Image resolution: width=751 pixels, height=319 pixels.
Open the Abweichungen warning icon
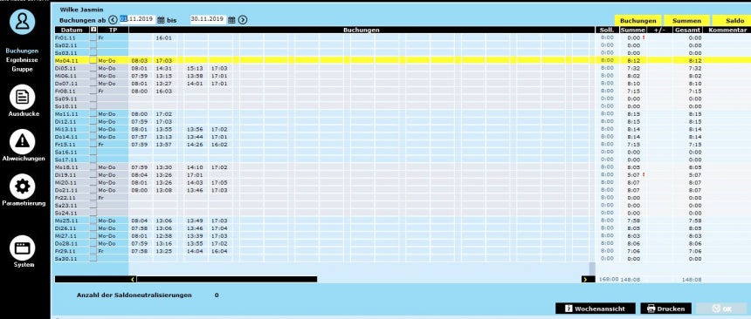pos(23,141)
